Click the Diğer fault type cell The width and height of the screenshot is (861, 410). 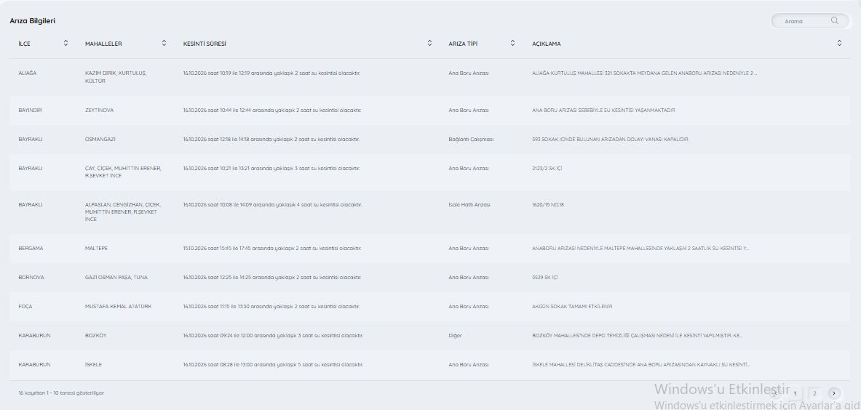pos(455,335)
